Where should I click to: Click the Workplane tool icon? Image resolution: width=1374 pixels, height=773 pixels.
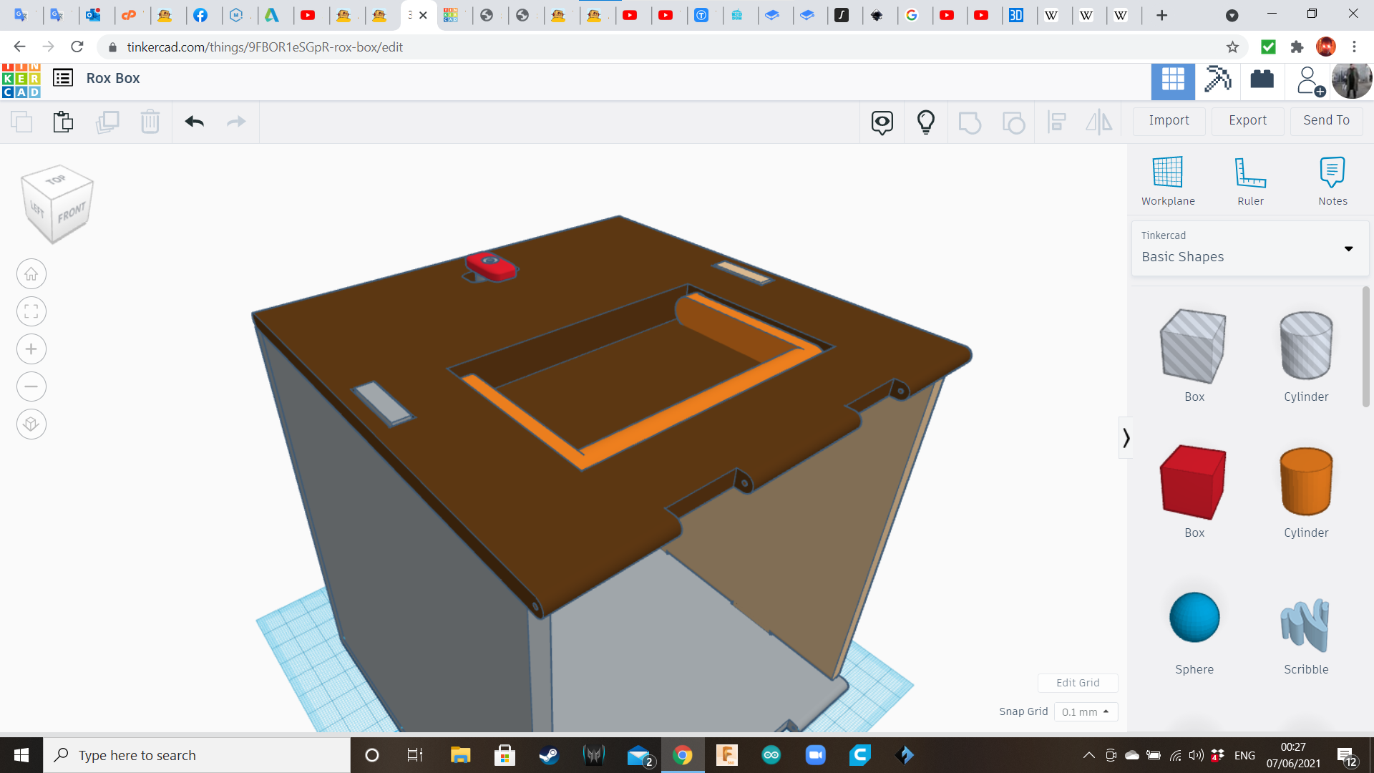[1167, 172]
